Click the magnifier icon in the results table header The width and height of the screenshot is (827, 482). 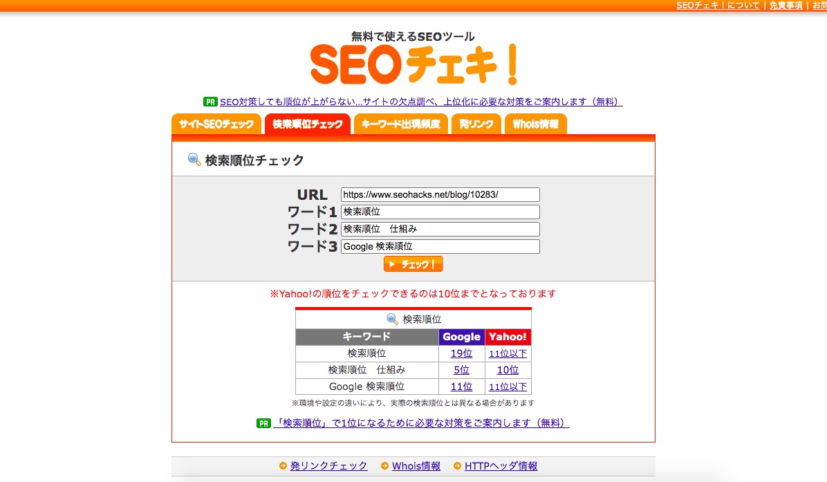(392, 319)
